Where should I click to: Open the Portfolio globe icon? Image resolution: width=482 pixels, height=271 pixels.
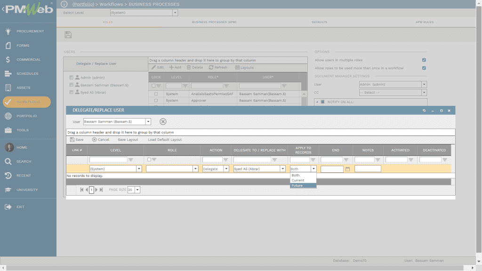coord(8,116)
